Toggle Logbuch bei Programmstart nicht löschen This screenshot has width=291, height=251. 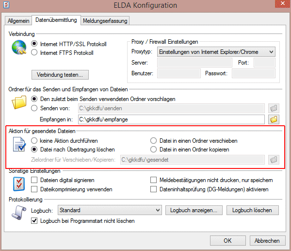click(x=34, y=221)
